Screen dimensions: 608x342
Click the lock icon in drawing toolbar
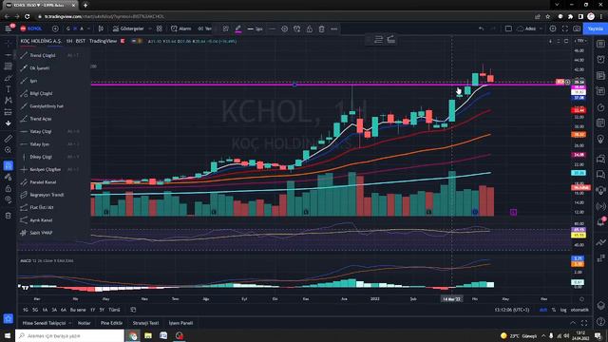310,28
